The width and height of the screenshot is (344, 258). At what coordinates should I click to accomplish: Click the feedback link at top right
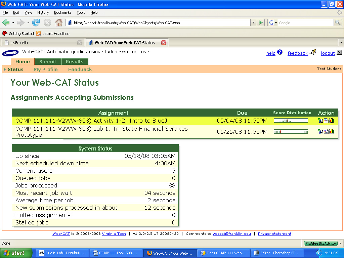298,53
